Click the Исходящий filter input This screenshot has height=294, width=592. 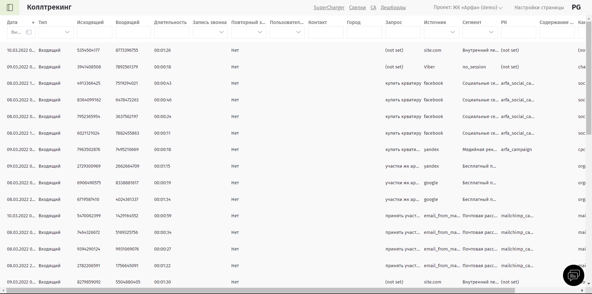pyautogui.click(x=95, y=32)
